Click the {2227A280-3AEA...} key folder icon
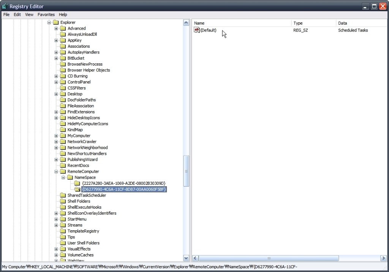389x272 pixels. 77,183
